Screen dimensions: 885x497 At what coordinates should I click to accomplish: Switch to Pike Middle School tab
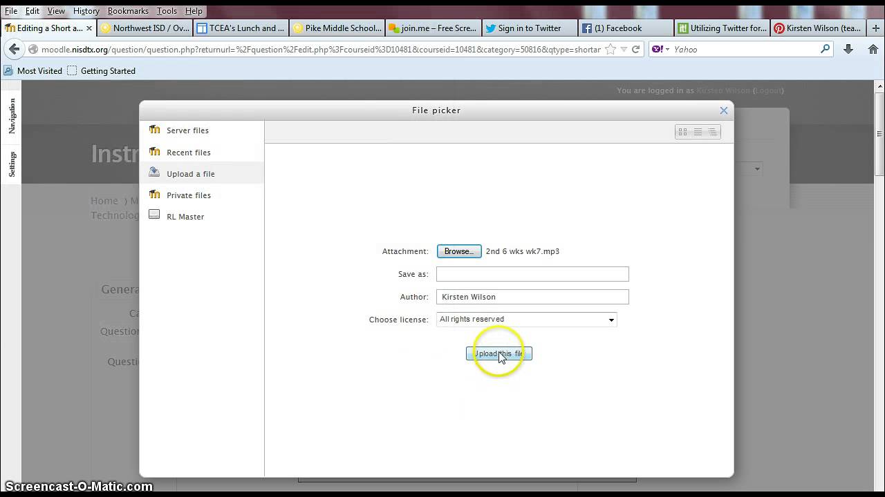point(337,28)
